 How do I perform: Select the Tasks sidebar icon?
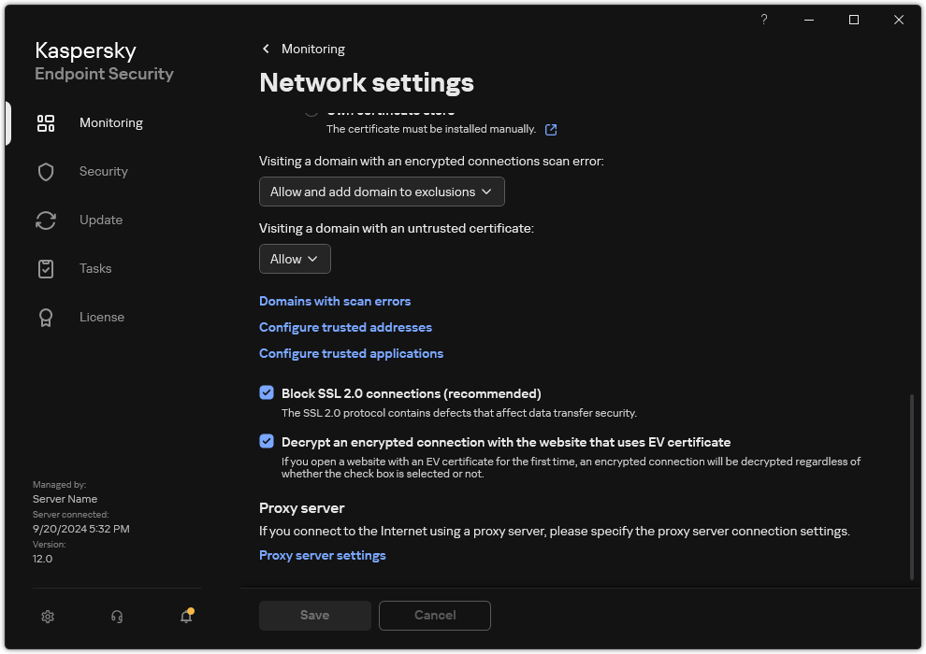[x=46, y=268]
